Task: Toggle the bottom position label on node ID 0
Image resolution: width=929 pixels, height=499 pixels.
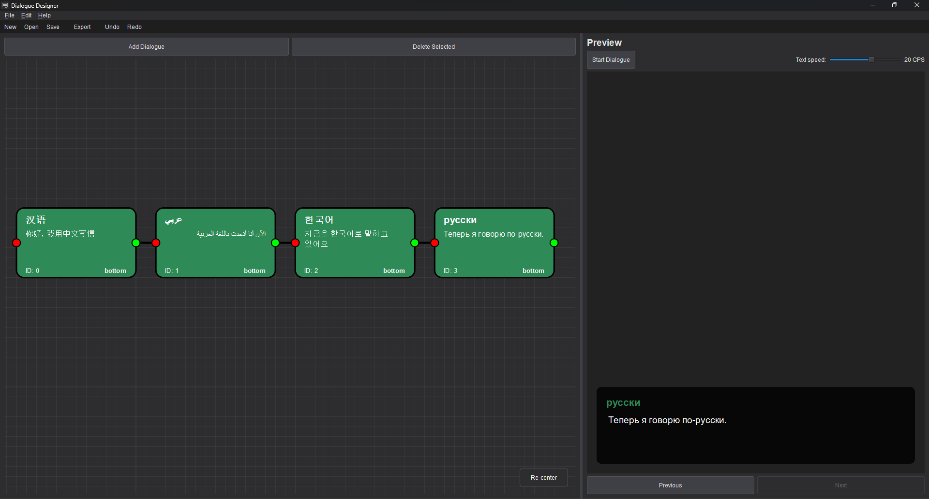Action: (115, 271)
